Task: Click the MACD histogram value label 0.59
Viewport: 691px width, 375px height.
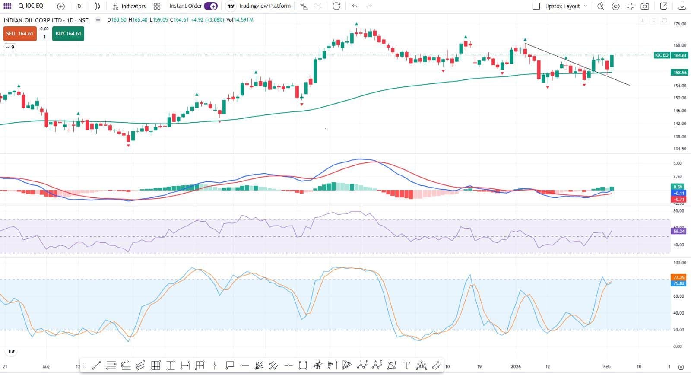Action: (x=678, y=187)
